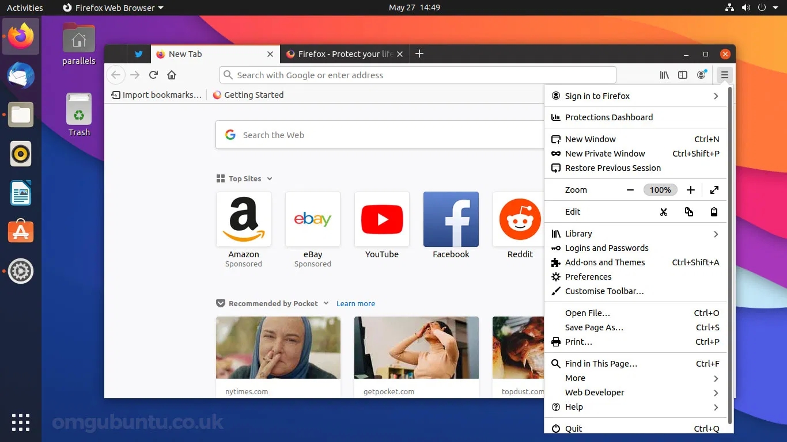Reload the current page
Image resolution: width=787 pixels, height=442 pixels.
153,75
